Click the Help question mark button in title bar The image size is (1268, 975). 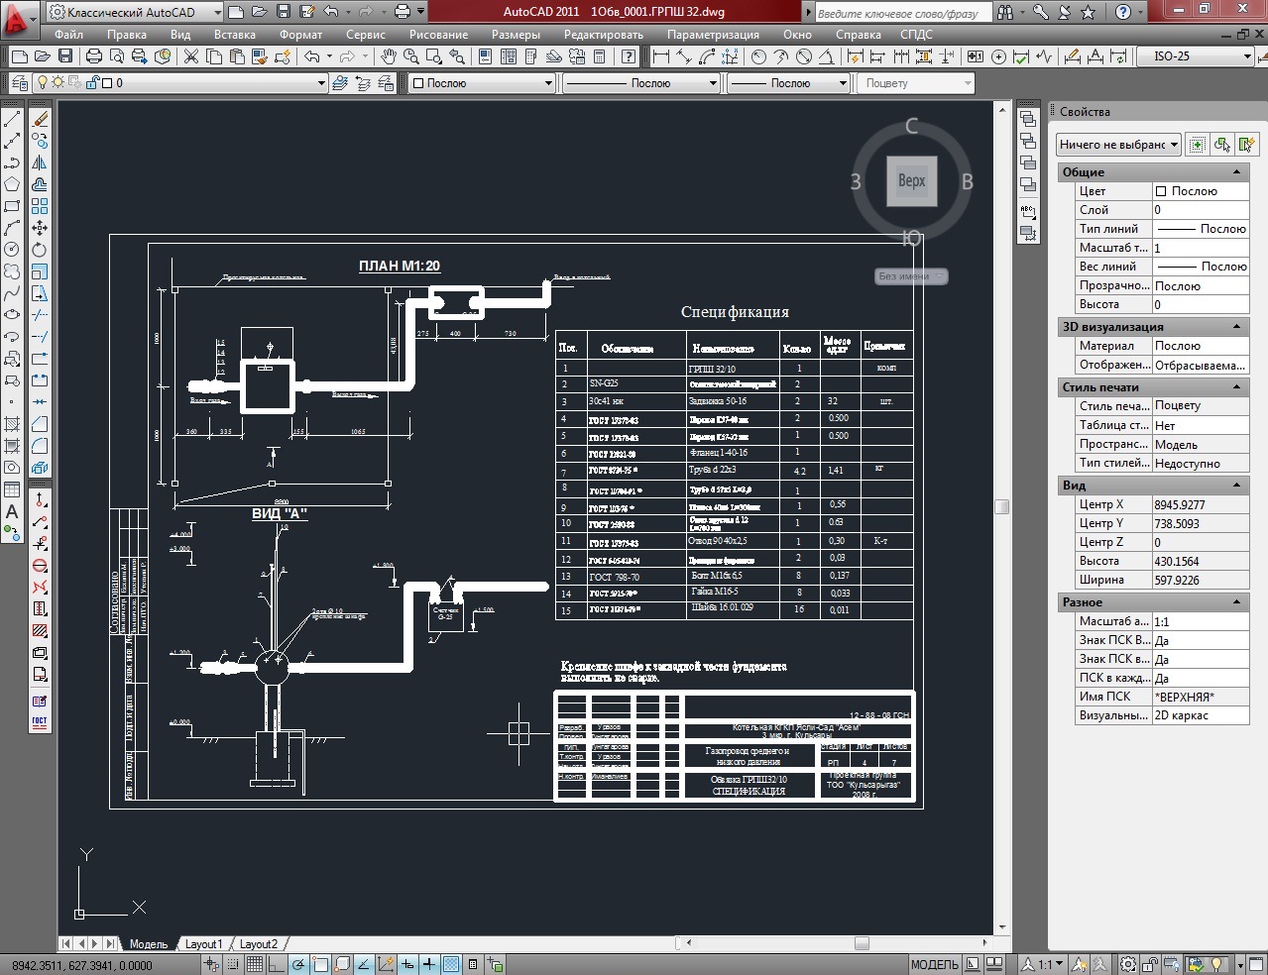(x=1123, y=13)
